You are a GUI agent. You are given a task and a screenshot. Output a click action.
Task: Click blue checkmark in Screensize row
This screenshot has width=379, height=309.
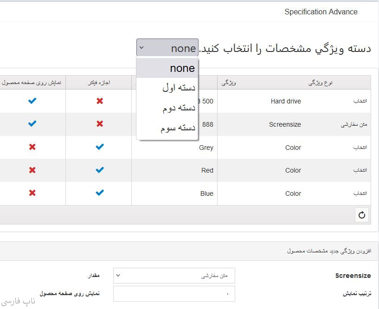(32, 124)
